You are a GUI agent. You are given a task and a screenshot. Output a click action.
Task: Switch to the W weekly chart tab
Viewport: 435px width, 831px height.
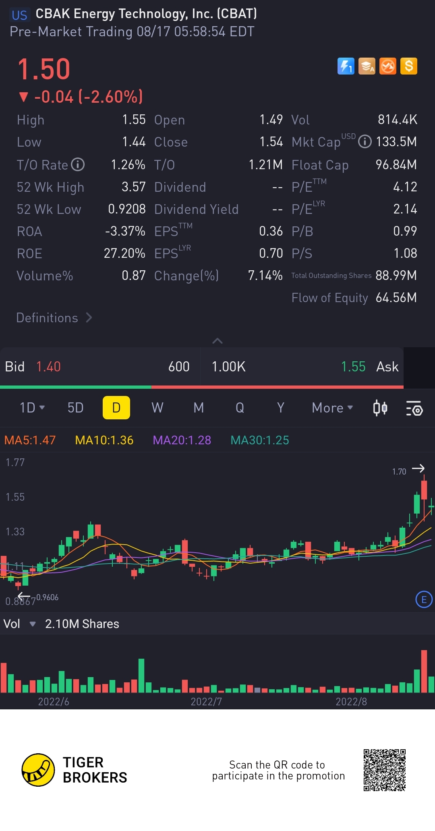(x=157, y=408)
